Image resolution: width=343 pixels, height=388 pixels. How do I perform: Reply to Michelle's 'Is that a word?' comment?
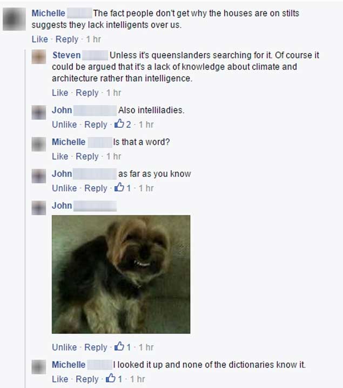(x=87, y=156)
